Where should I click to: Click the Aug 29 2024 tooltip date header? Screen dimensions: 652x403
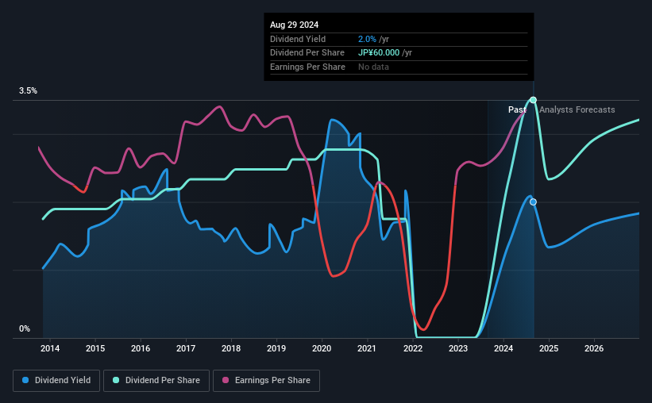coord(294,25)
